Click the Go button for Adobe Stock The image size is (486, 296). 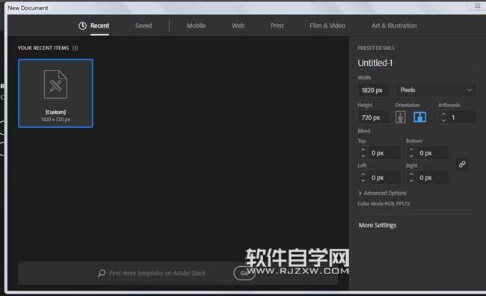tap(244, 273)
